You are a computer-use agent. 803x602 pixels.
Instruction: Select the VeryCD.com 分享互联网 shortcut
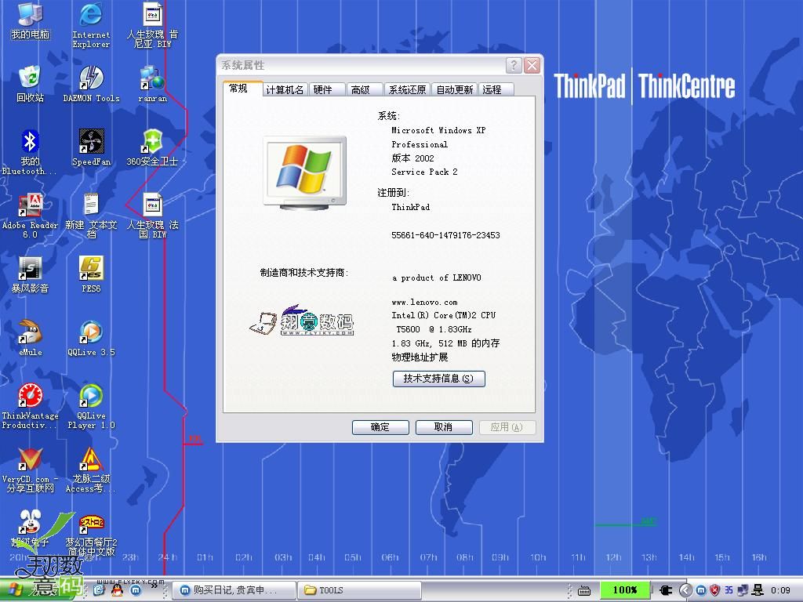(30, 470)
